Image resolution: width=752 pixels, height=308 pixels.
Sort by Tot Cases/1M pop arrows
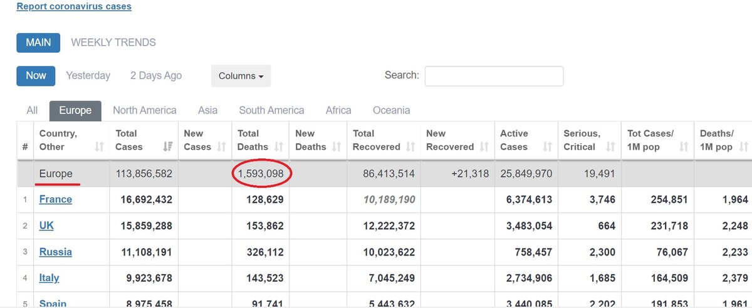(x=684, y=146)
